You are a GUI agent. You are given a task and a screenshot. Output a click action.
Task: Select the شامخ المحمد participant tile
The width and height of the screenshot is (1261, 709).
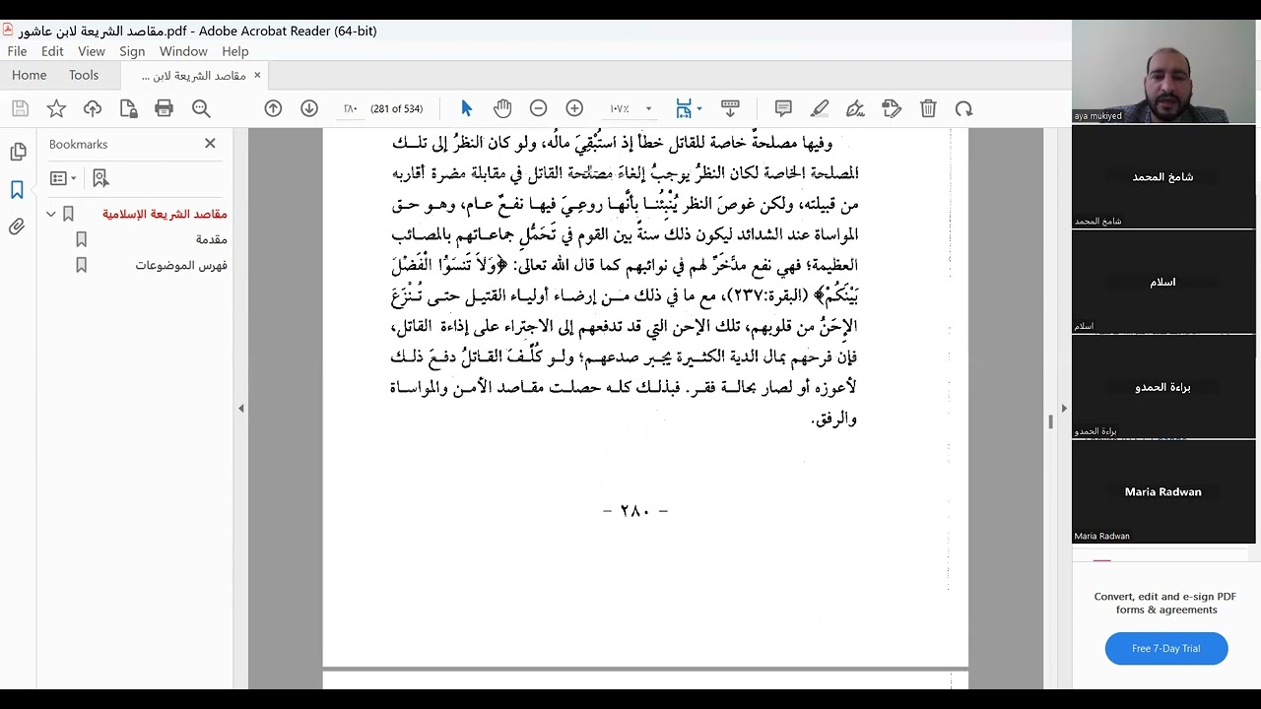click(1163, 177)
